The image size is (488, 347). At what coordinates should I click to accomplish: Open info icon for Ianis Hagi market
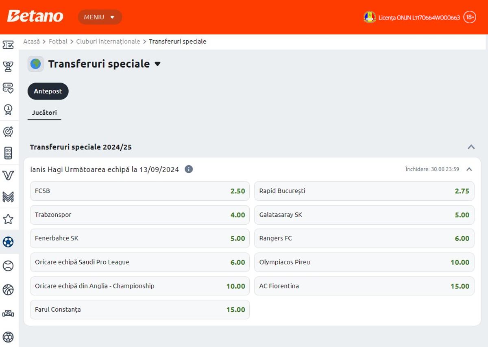pos(189,169)
